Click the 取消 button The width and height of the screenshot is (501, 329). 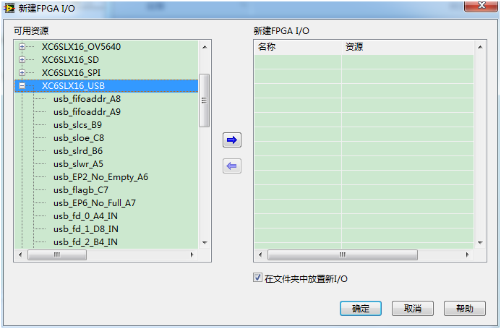(413, 309)
